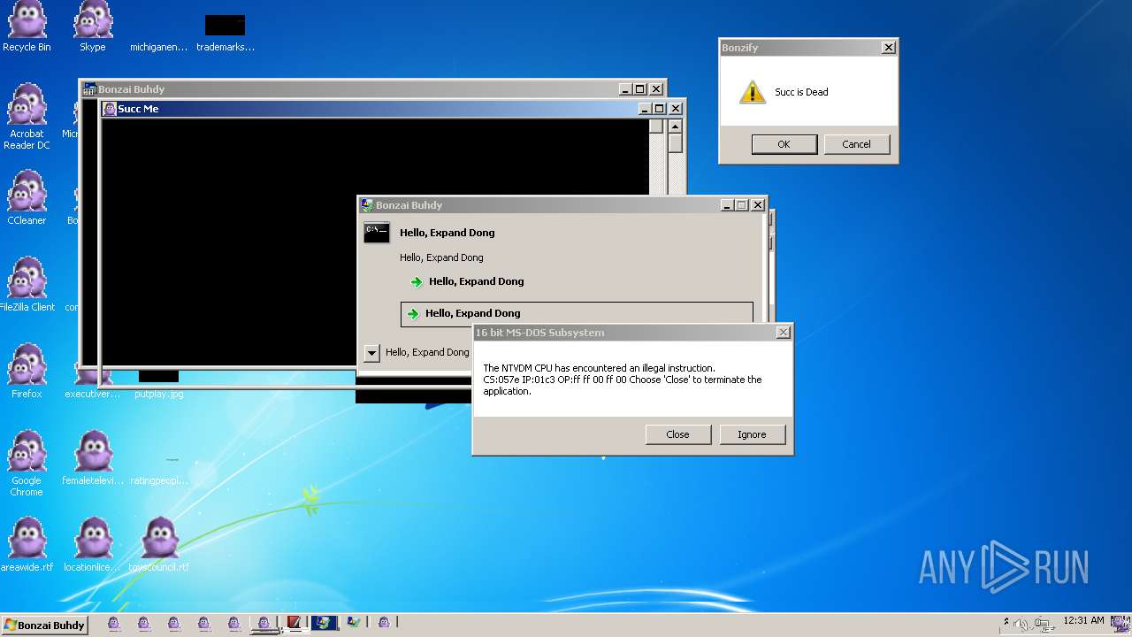The height and width of the screenshot is (637, 1132).
Task: Click Close in the MS-DOS Subsystem dialog
Action: [x=677, y=434]
